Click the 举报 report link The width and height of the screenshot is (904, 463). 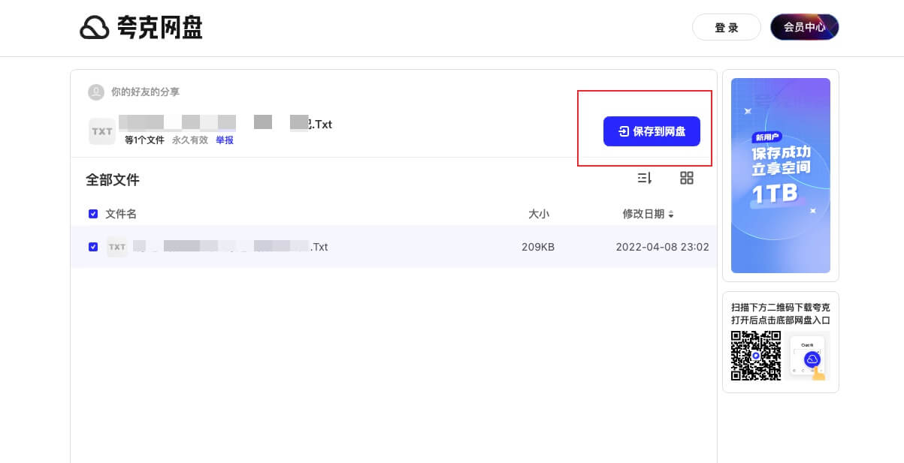tap(225, 140)
